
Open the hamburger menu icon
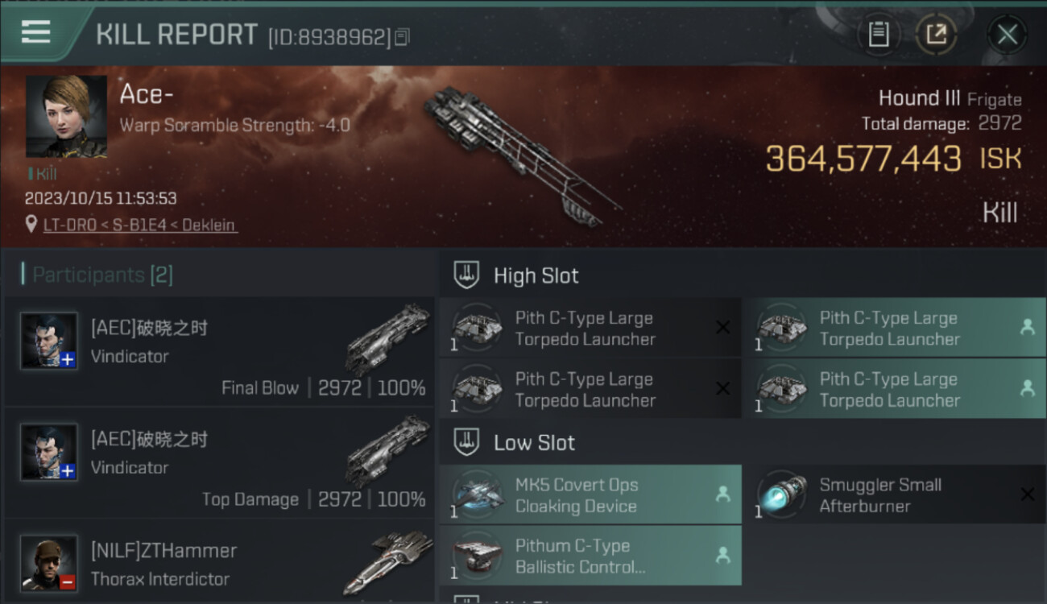coord(35,33)
